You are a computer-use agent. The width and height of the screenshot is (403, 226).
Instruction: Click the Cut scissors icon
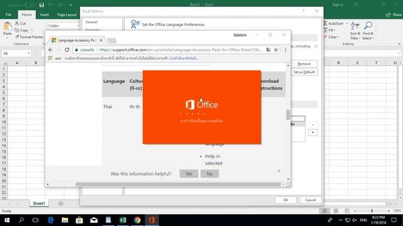coord(17,23)
